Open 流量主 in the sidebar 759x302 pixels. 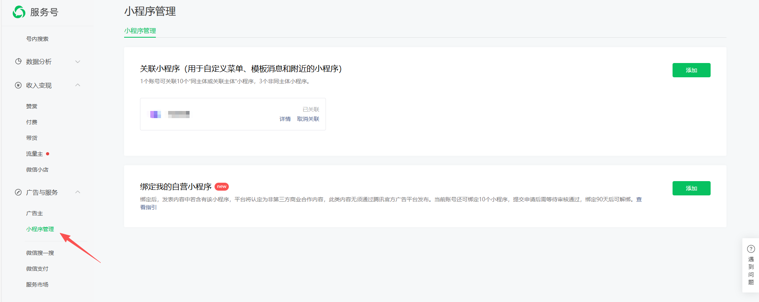click(x=34, y=154)
